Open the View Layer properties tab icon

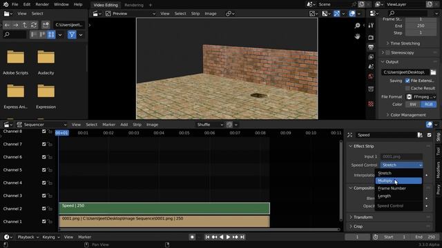tap(371, 56)
